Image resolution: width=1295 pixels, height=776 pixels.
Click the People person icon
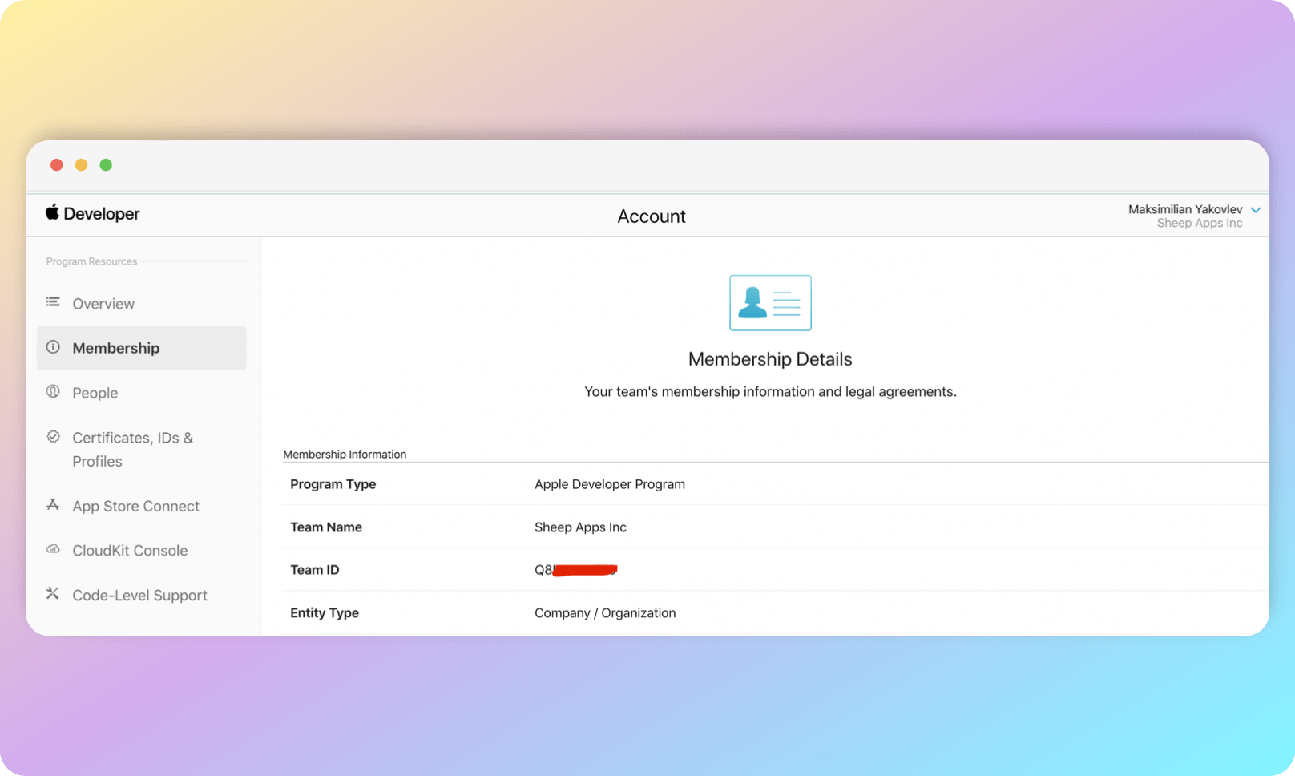(x=53, y=391)
